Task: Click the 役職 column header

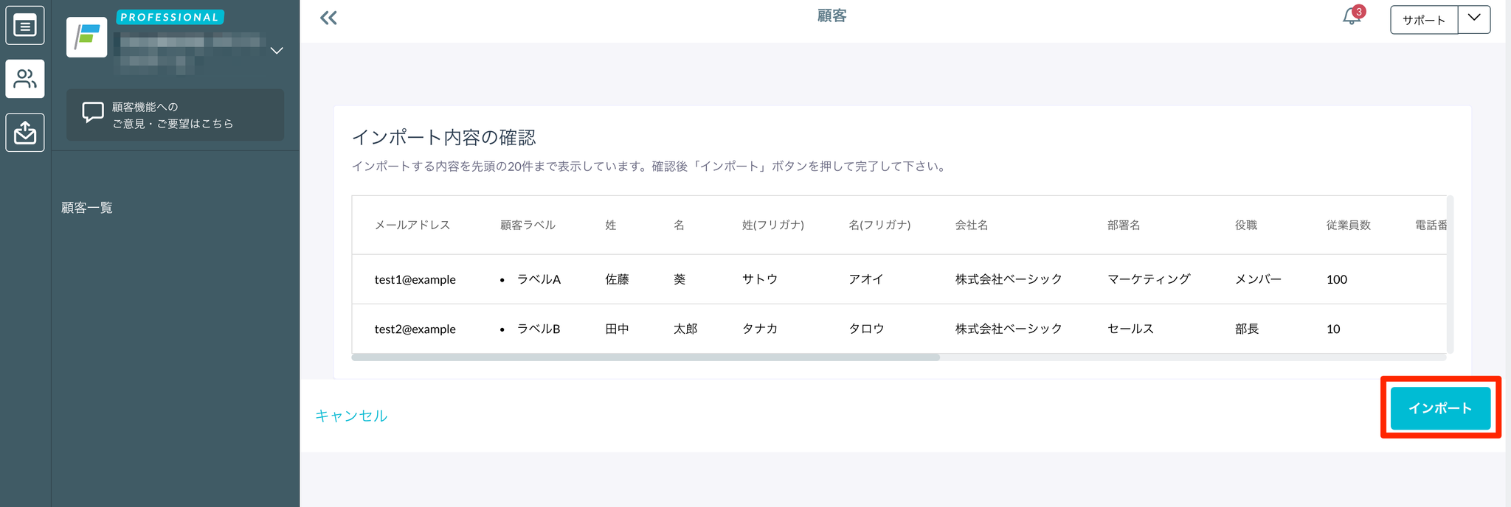Action: tap(1246, 225)
